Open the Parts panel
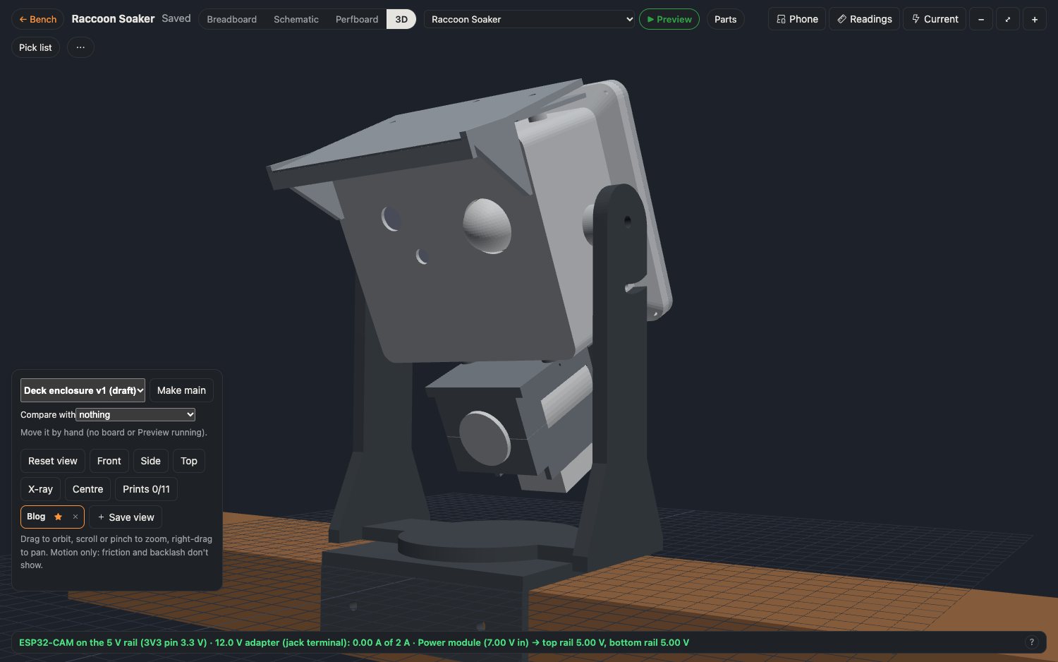Screen dimensions: 1058x662 [725, 19]
